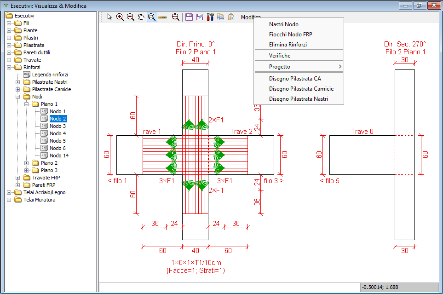Click the '< filo 1' label
Screen dimensions: 443x294
pos(117,181)
